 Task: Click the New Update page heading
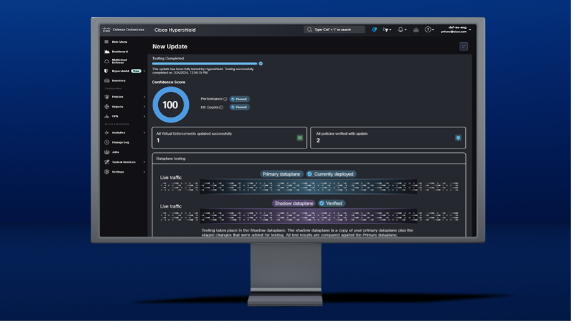[170, 47]
